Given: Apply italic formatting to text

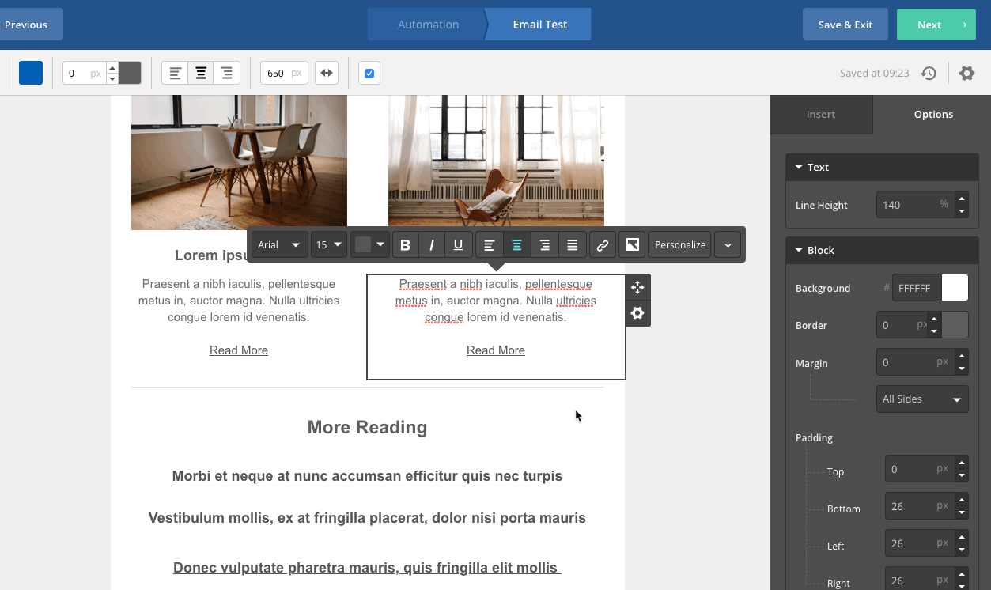Looking at the screenshot, I should (x=432, y=245).
